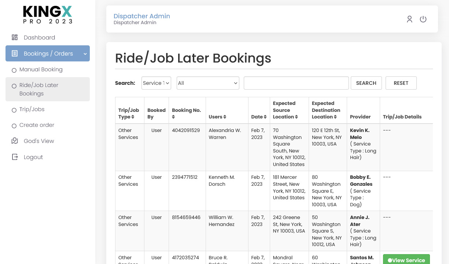Click the Dispatcher Admin title link
Image resolution: width=449 pixels, height=264 pixels.
coord(142,16)
